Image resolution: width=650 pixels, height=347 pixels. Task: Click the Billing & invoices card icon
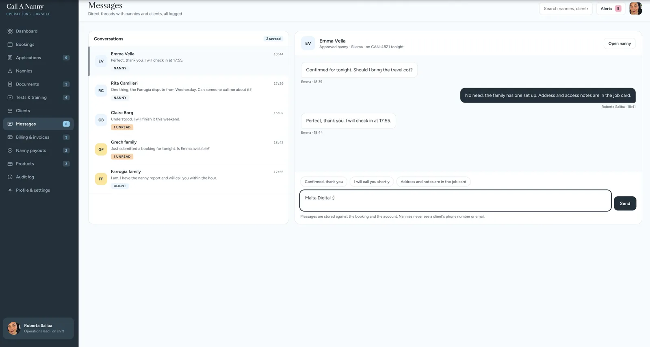tap(10, 137)
